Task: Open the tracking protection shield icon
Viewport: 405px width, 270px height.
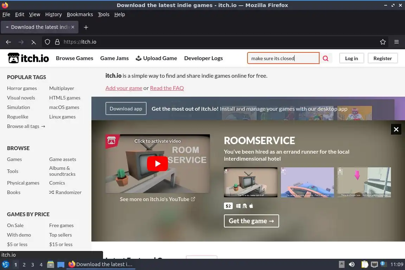Action: pyautogui.click(x=47, y=42)
